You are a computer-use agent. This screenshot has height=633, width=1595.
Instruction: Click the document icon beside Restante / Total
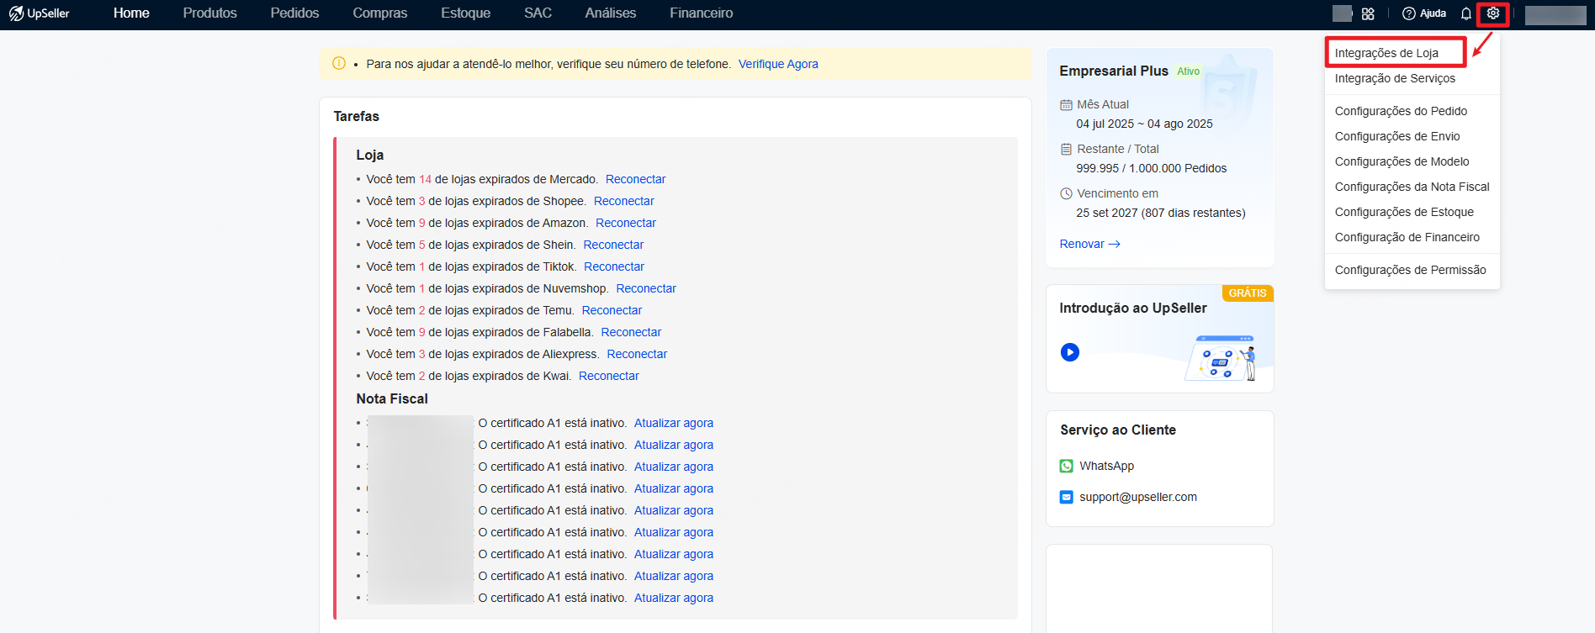(x=1066, y=149)
